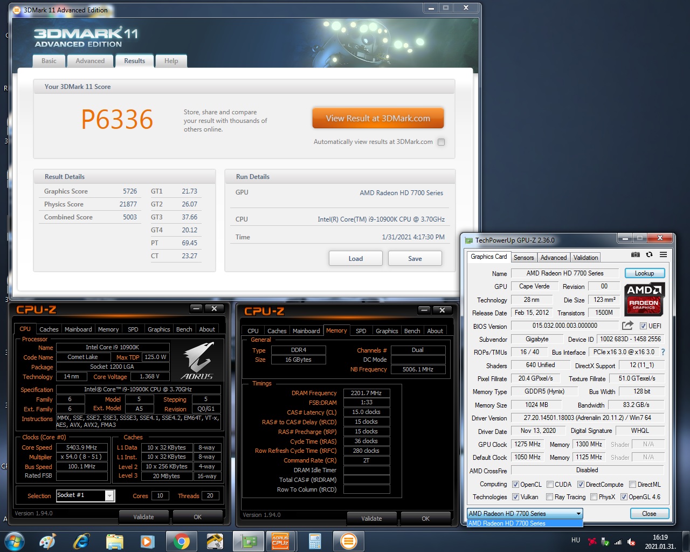Viewport: 690px width, 552px height.
Task: Click DRAM Frequency value 2201.7 MHz
Action: click(x=366, y=393)
